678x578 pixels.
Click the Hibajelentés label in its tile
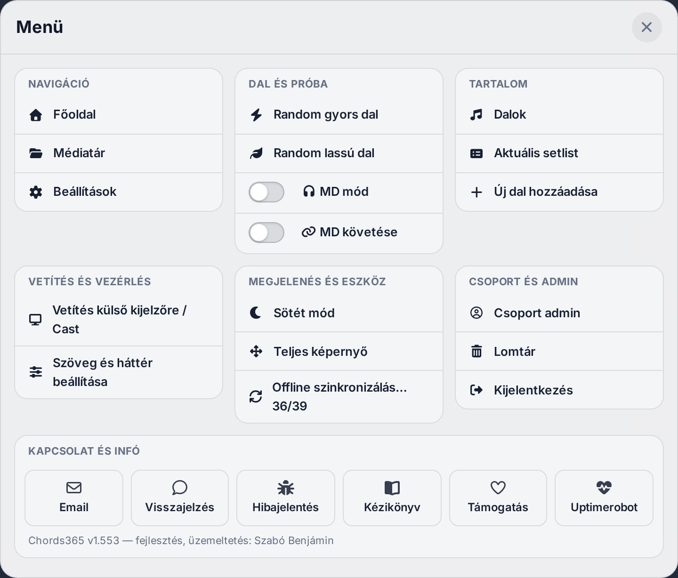click(x=286, y=507)
